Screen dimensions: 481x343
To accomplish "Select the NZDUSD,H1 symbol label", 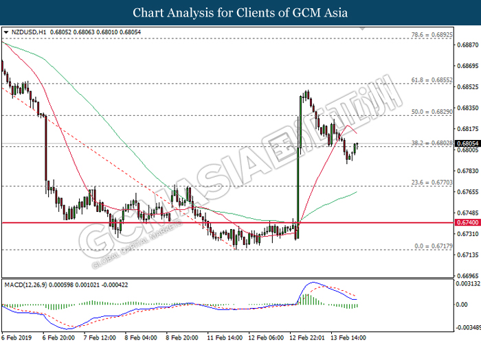I will pyautogui.click(x=29, y=32).
